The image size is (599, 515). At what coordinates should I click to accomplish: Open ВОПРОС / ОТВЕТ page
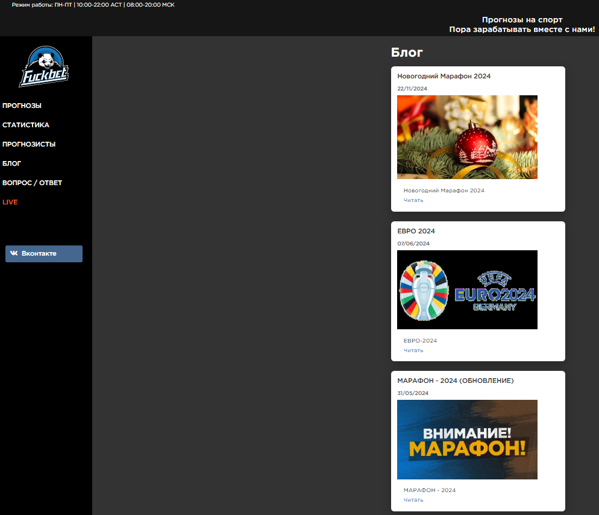32,183
